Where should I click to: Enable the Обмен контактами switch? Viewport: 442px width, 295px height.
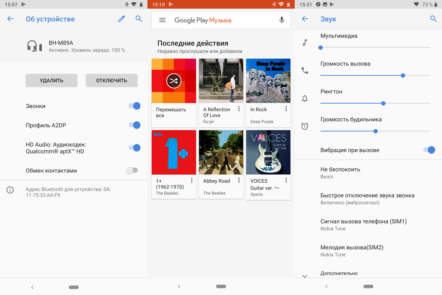click(x=132, y=170)
